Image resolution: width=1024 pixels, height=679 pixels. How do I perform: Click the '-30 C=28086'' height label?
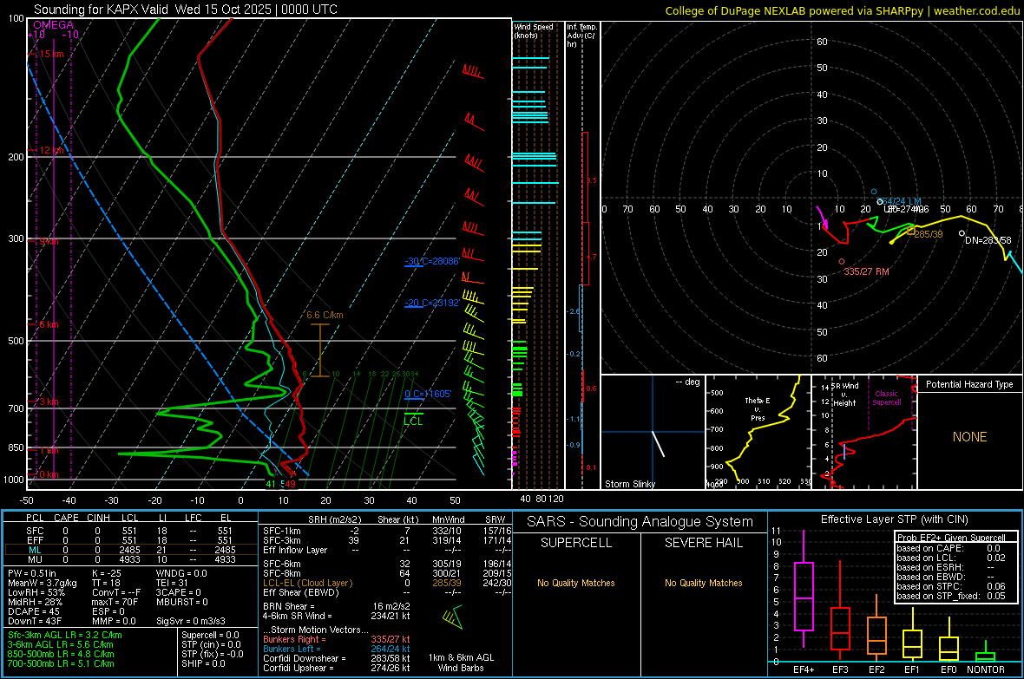click(431, 261)
